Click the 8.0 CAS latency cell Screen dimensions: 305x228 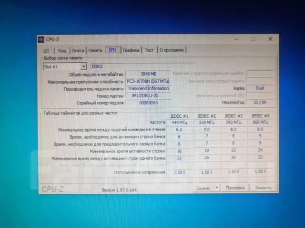pyautogui.click(x=234, y=129)
